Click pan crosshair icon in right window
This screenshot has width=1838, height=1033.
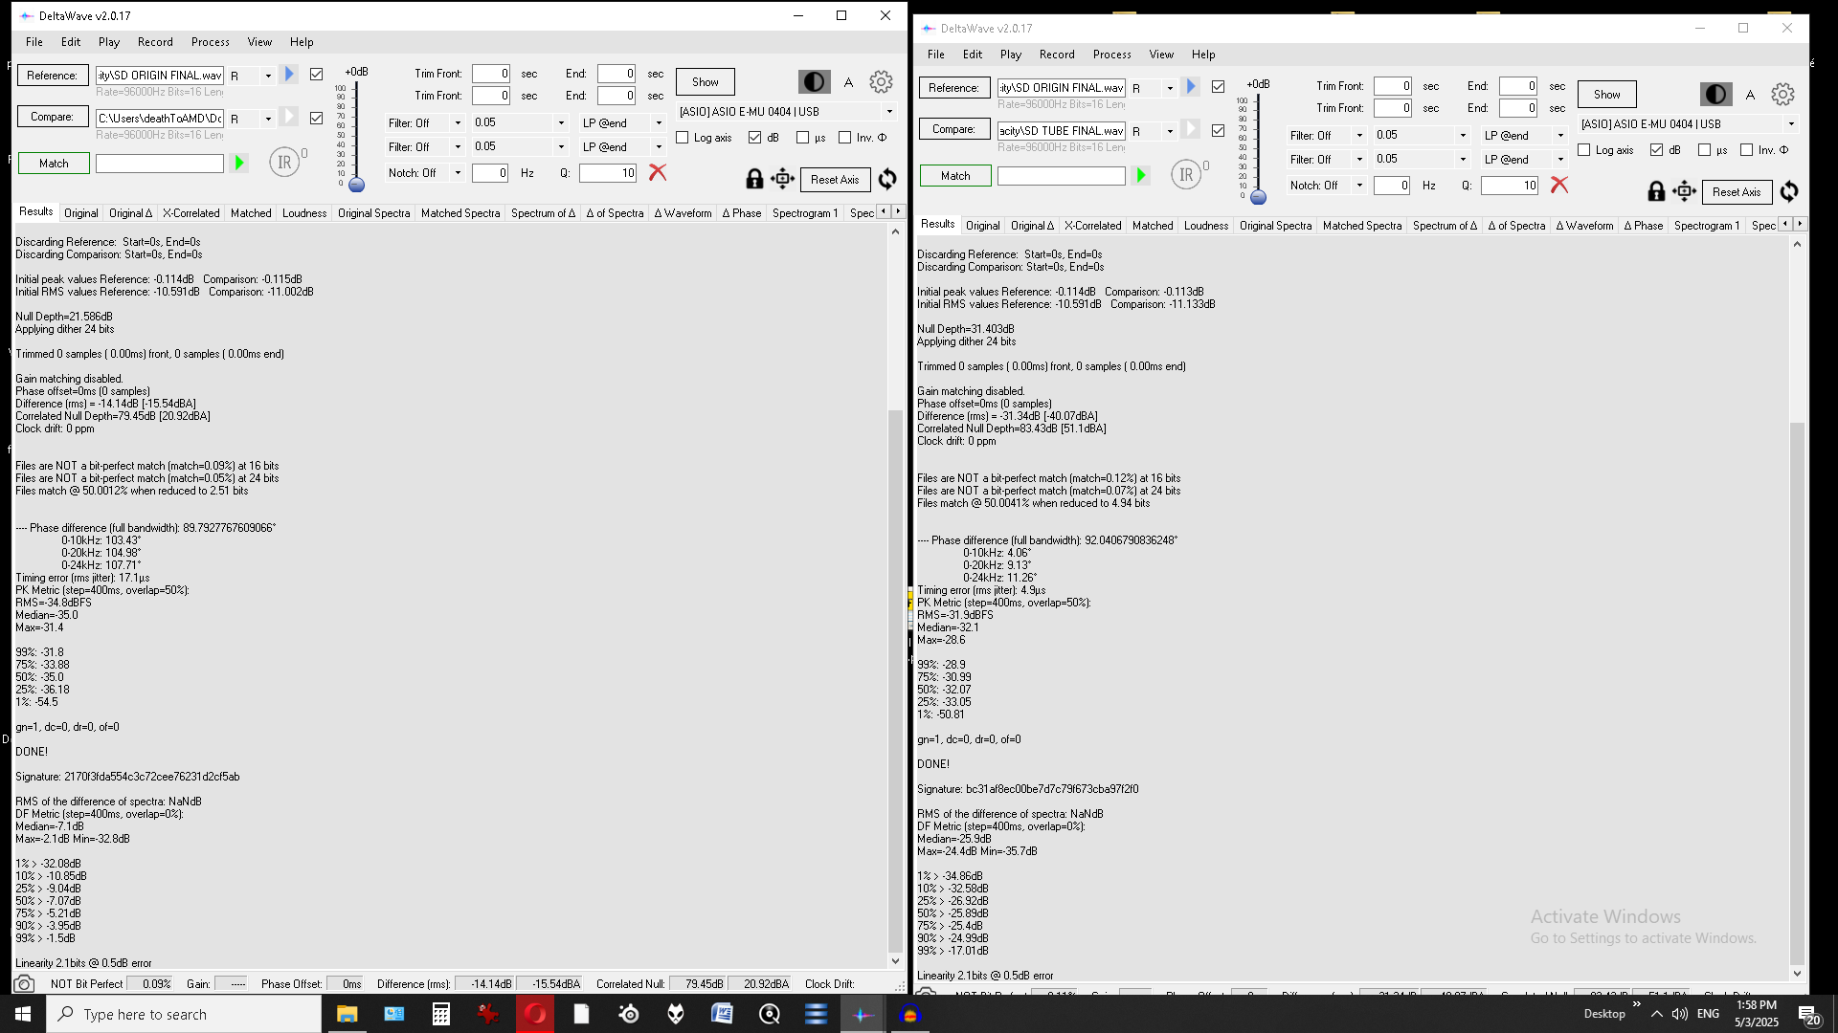pyautogui.click(x=1684, y=191)
